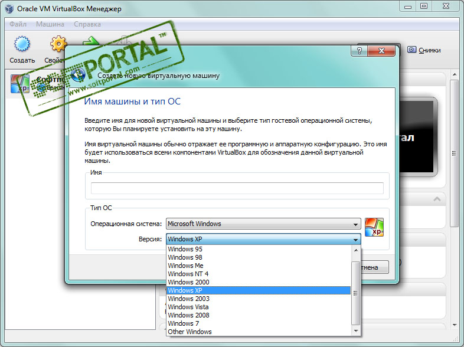Click the Снимки camera icon

tap(411, 50)
